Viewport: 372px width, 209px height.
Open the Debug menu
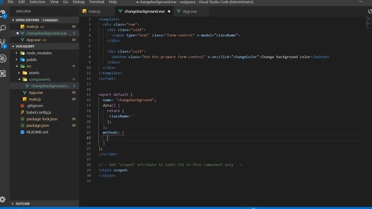click(x=78, y=2)
